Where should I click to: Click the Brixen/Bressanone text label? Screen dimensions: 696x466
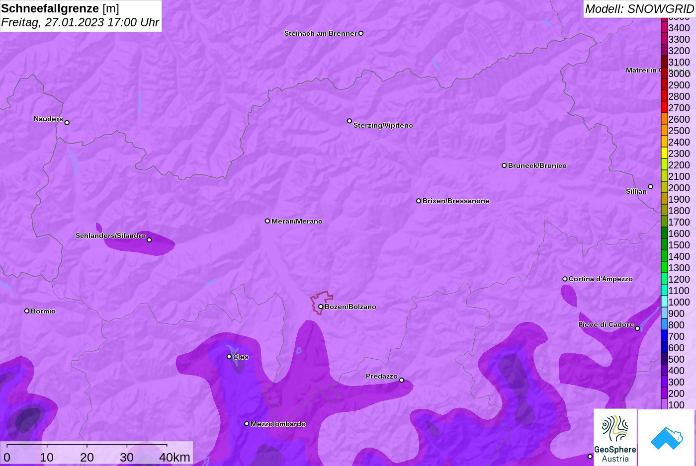click(x=456, y=201)
